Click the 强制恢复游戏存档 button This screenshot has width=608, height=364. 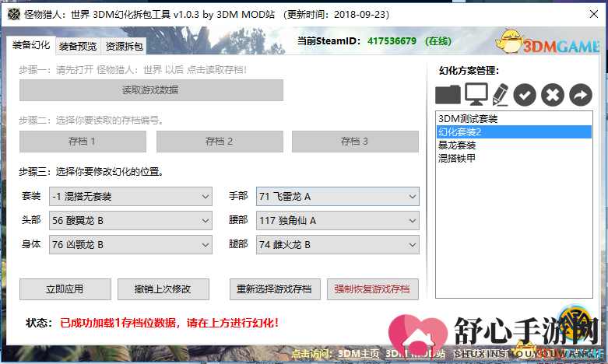[373, 289]
